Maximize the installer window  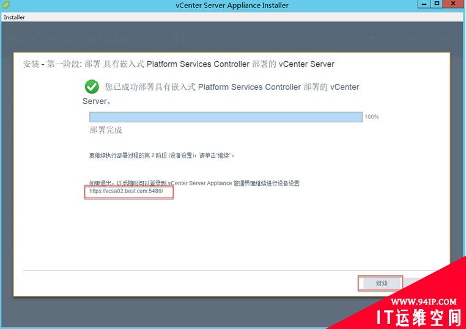[x=437, y=4]
